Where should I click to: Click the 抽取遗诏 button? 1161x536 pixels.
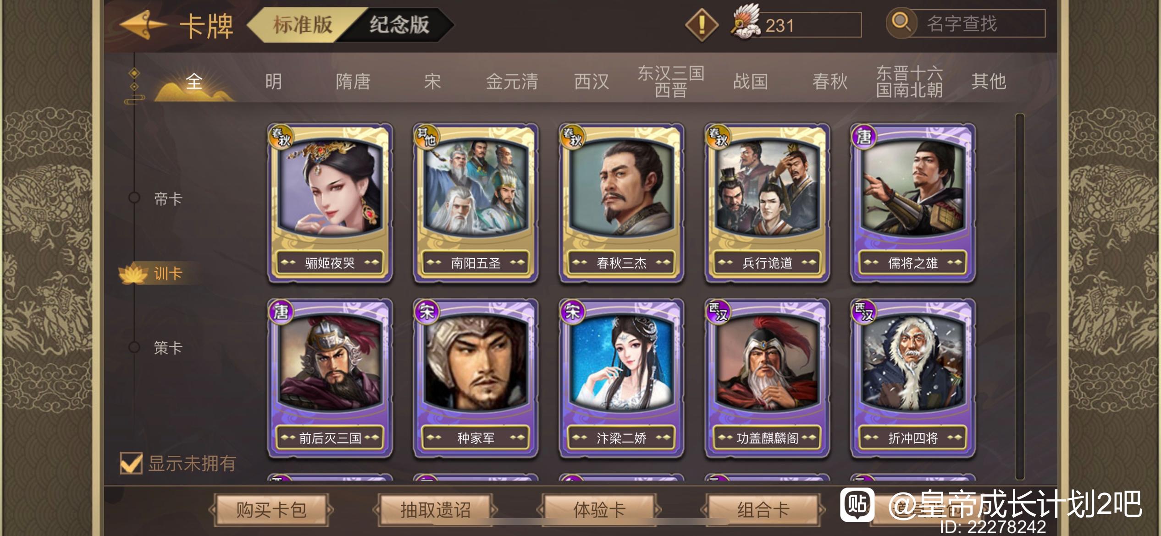coord(435,509)
